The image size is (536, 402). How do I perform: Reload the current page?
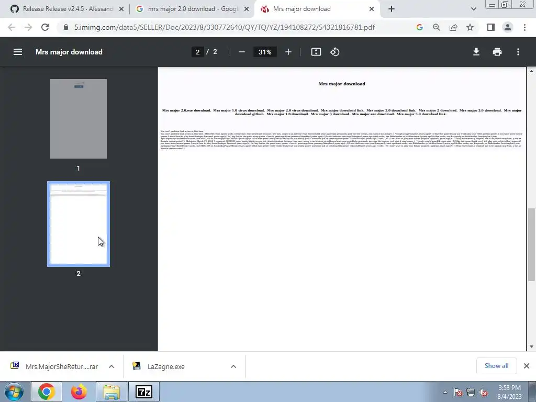click(45, 27)
